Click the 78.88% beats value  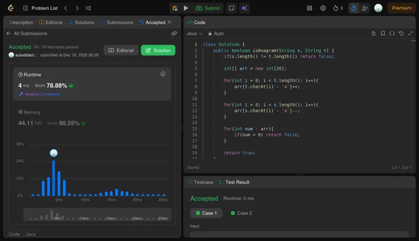pyautogui.click(x=57, y=86)
